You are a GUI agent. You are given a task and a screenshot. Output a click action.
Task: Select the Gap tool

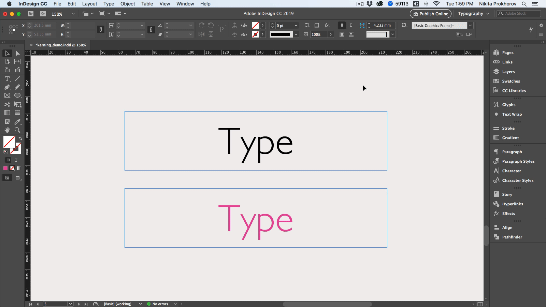17,61
